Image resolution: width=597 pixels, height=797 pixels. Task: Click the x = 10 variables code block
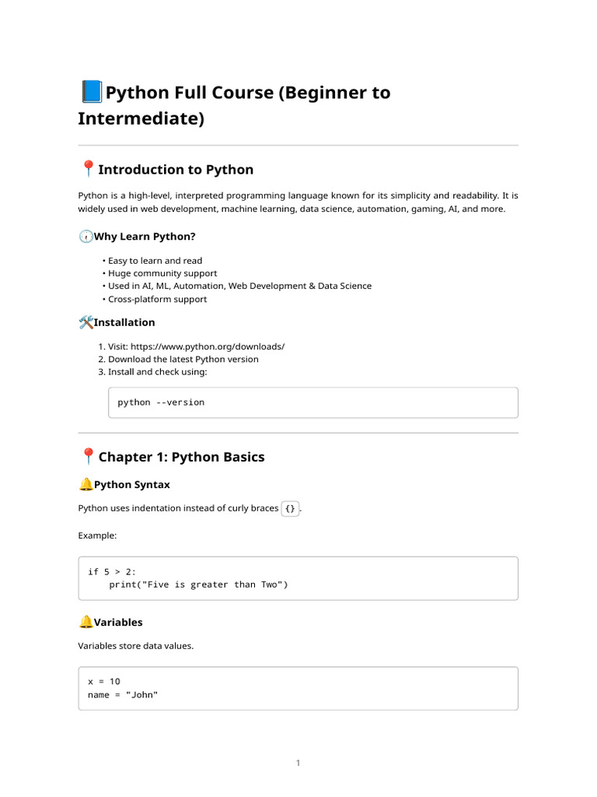pyautogui.click(x=298, y=688)
